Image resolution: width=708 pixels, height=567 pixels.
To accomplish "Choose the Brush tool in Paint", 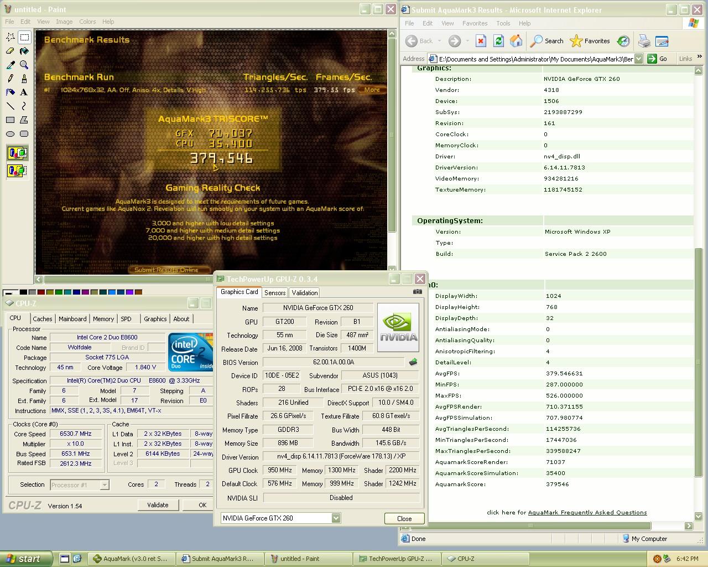I will pos(24,79).
